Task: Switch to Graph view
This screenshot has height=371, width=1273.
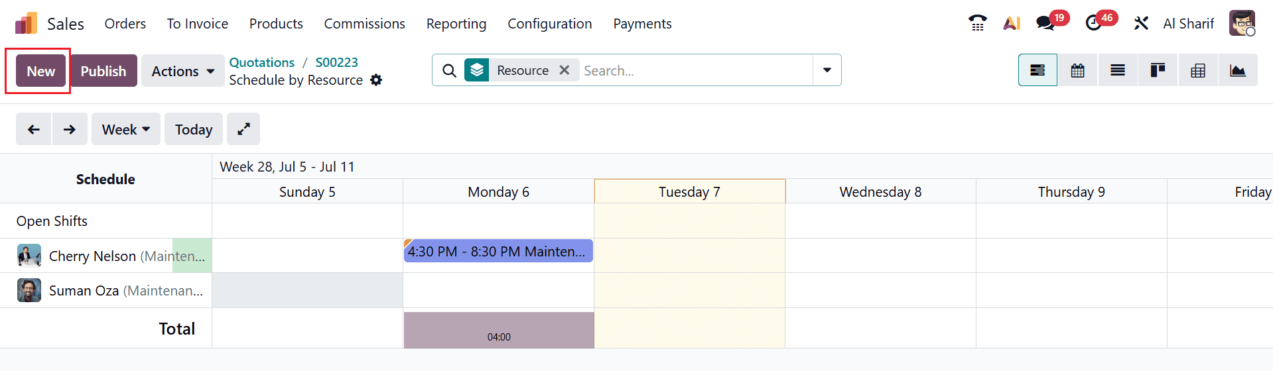Action: coord(1238,70)
